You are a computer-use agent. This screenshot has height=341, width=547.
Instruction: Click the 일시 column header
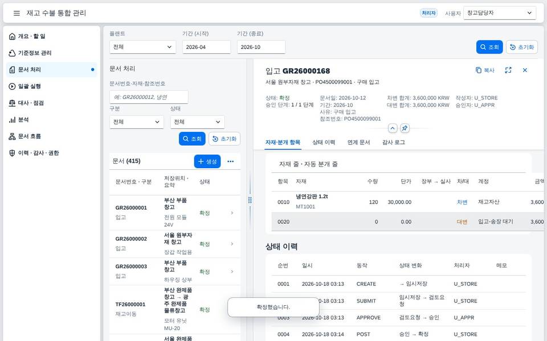pyautogui.click(x=307, y=265)
